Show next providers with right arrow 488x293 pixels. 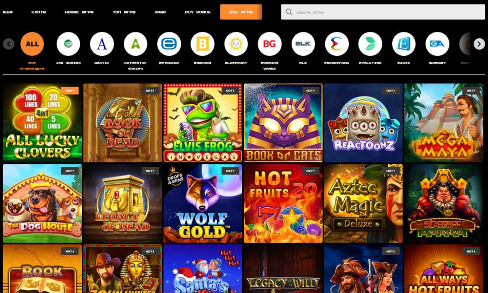[x=479, y=44]
